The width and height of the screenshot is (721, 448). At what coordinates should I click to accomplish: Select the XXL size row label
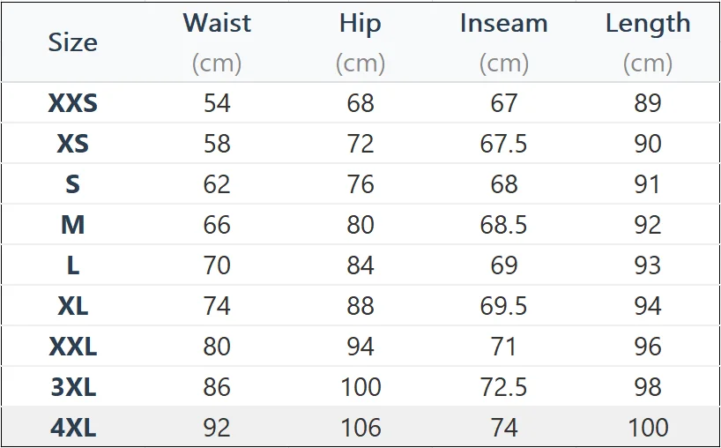[x=72, y=347]
